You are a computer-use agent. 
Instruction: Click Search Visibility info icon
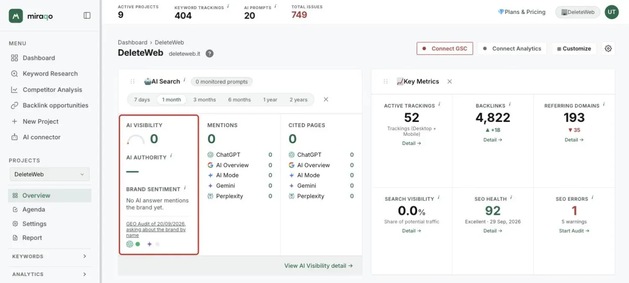click(439, 197)
